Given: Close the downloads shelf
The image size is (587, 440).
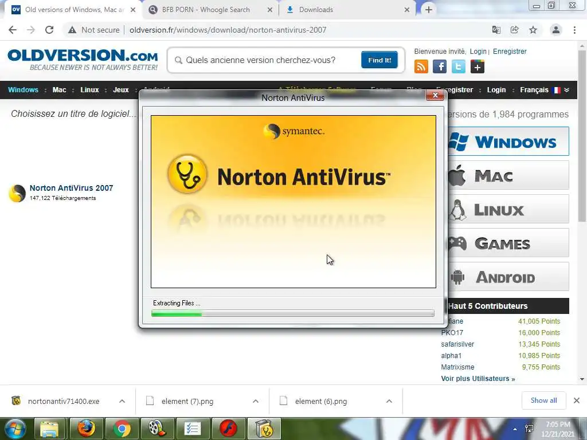Looking at the screenshot, I should tap(577, 400).
